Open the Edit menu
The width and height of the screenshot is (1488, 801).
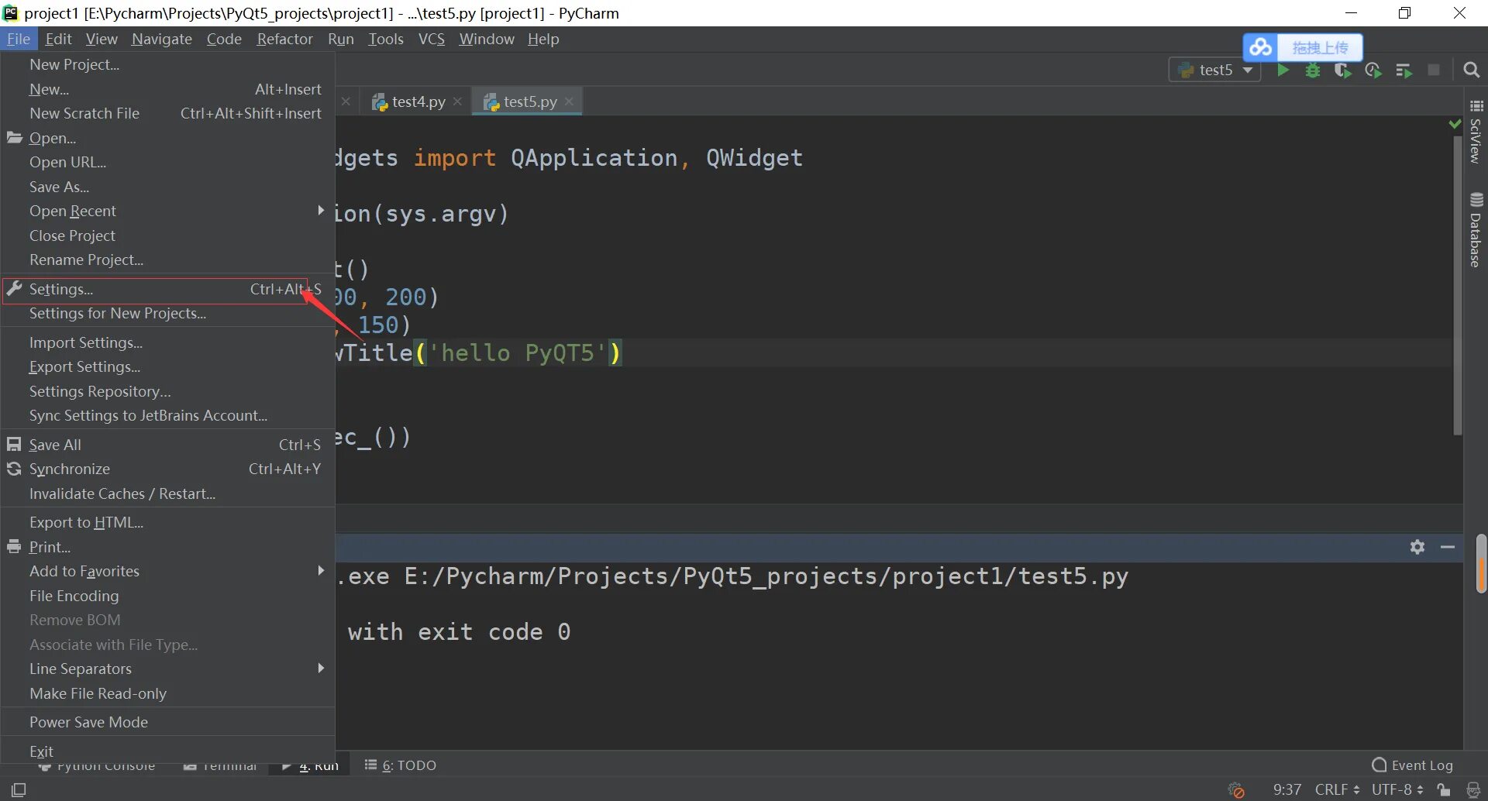click(x=58, y=39)
